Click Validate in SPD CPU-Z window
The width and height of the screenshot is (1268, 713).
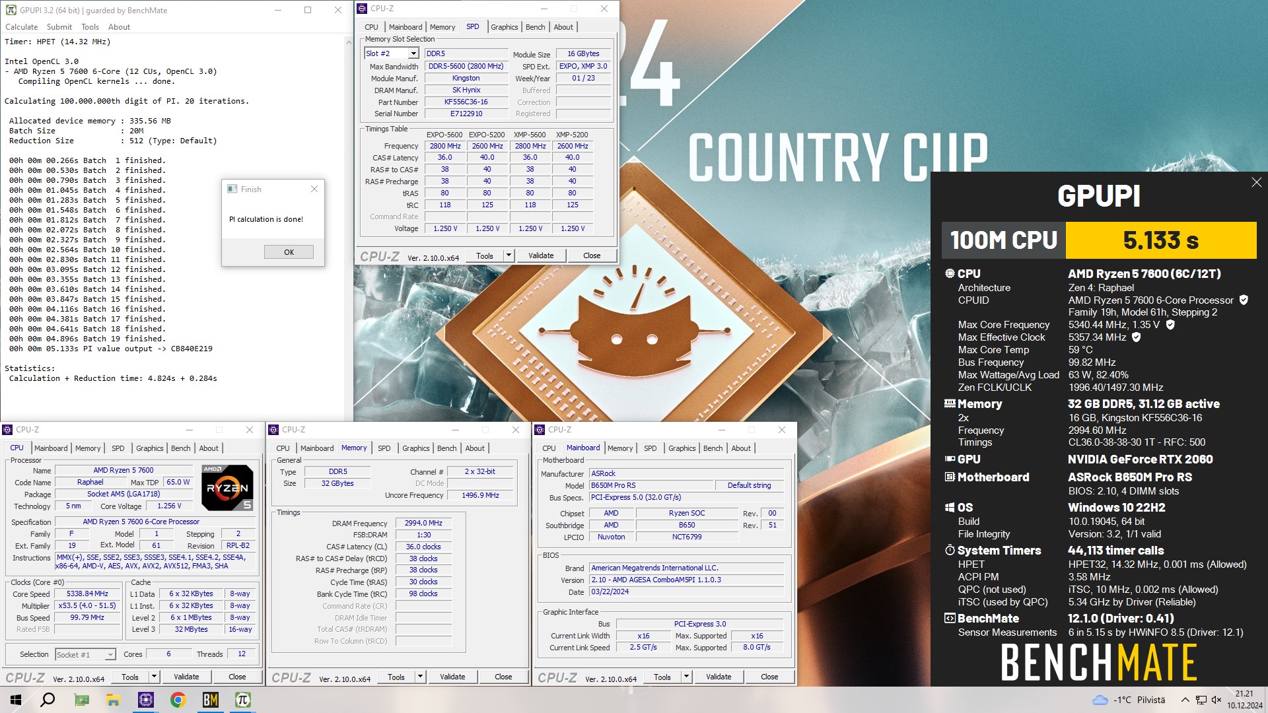(x=541, y=255)
